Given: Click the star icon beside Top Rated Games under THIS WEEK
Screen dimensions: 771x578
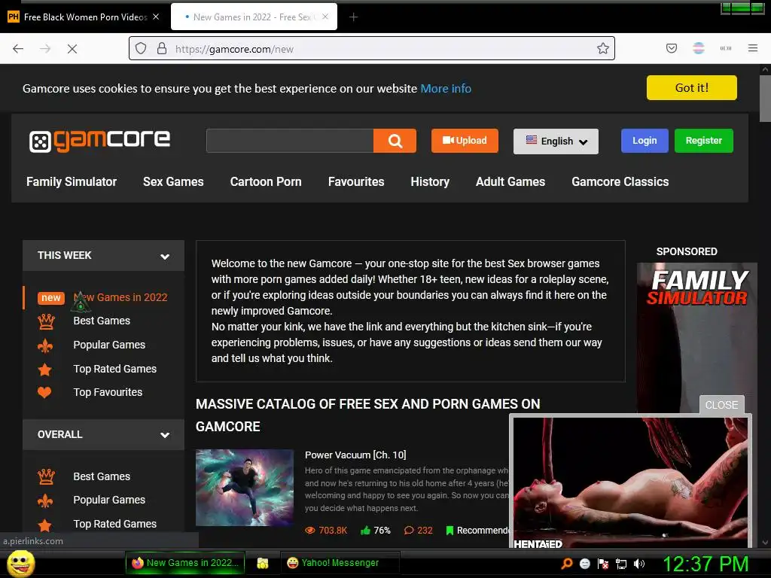Looking at the screenshot, I should pyautogui.click(x=44, y=369).
